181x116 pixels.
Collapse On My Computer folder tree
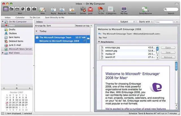pos(3,21)
